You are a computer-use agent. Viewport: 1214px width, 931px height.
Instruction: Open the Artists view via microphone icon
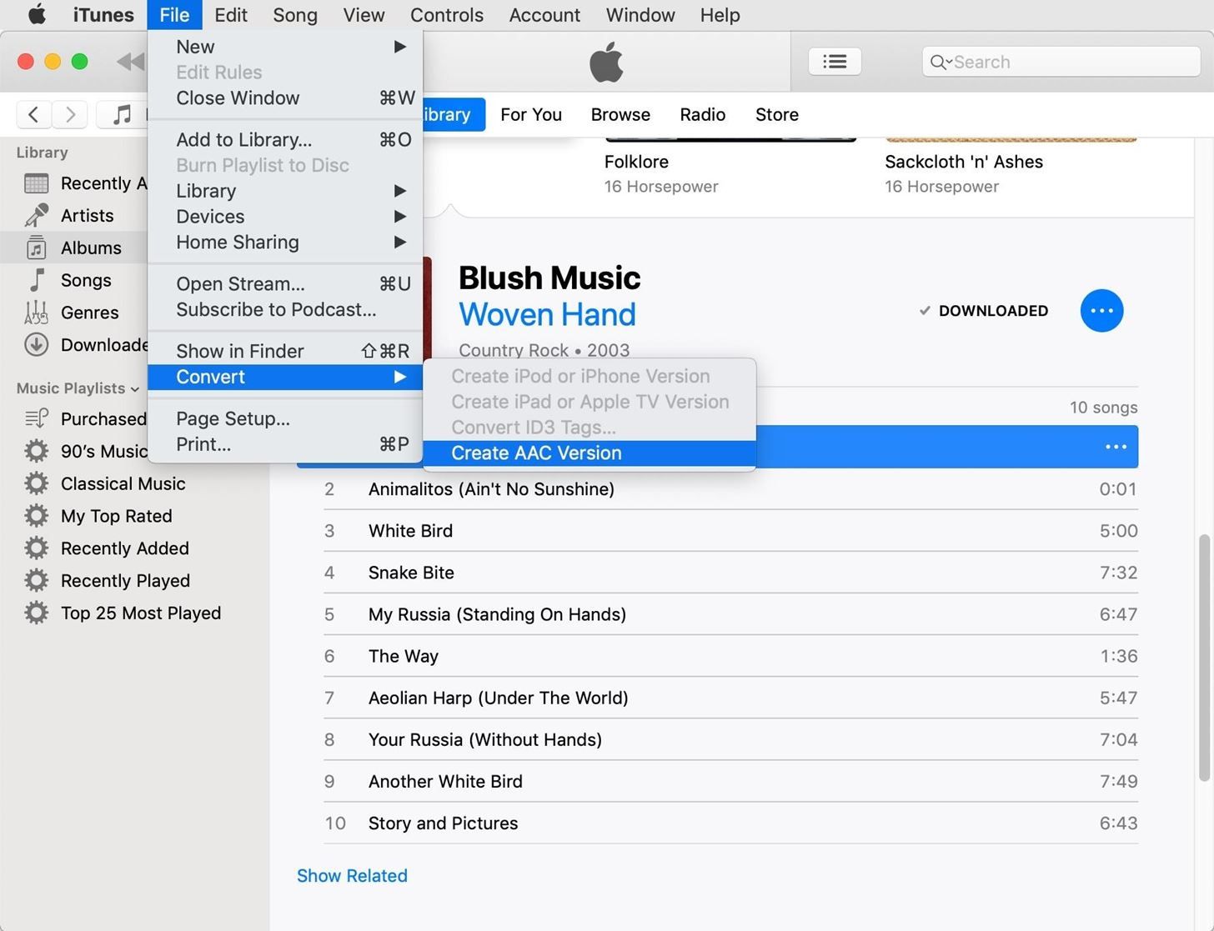coord(37,215)
